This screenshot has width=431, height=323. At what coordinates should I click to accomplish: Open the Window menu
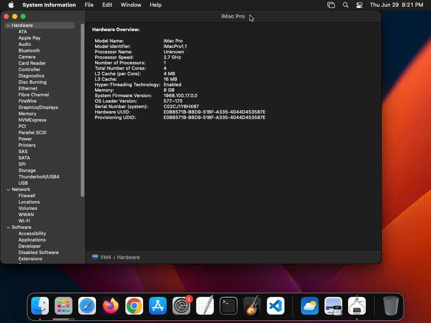point(131,5)
